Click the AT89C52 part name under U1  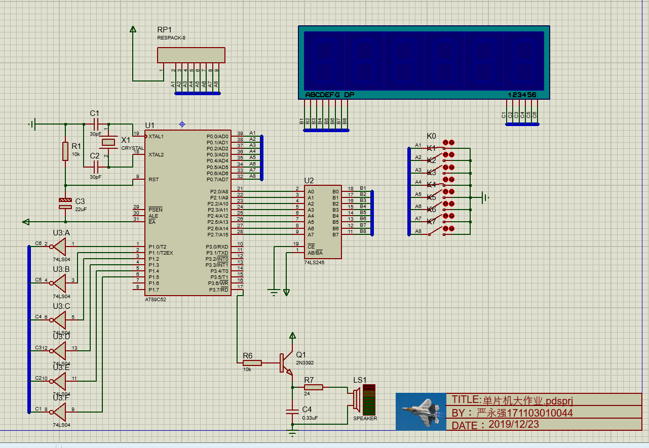(x=156, y=299)
